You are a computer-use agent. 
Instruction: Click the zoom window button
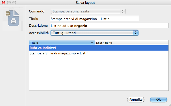[13, 2]
